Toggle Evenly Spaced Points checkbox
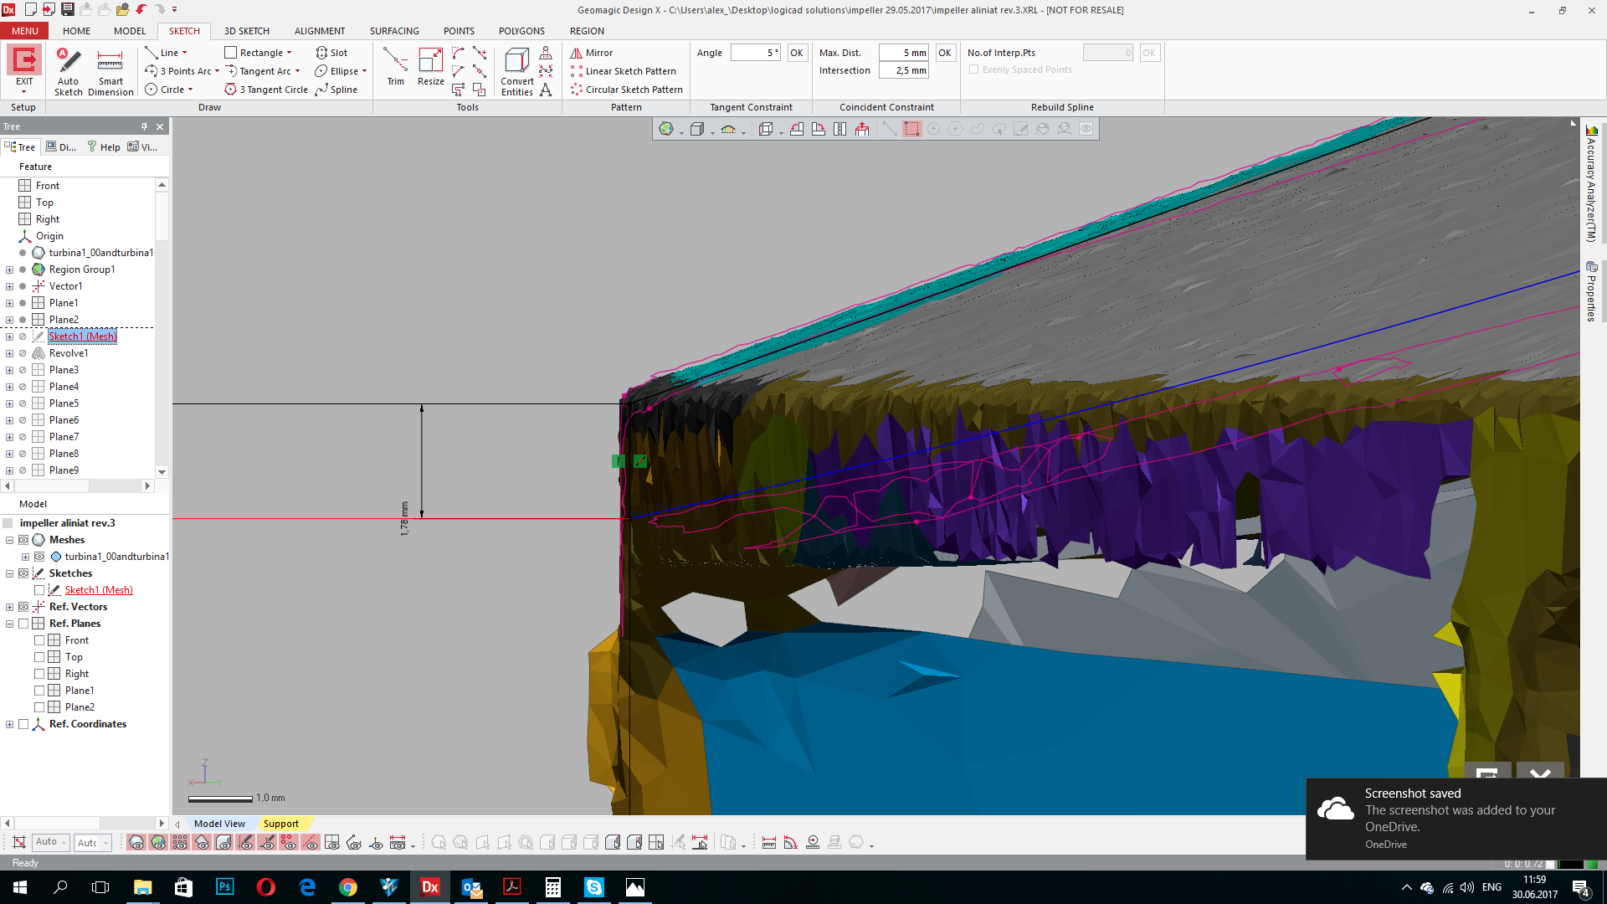This screenshot has height=904, width=1607. (x=973, y=69)
